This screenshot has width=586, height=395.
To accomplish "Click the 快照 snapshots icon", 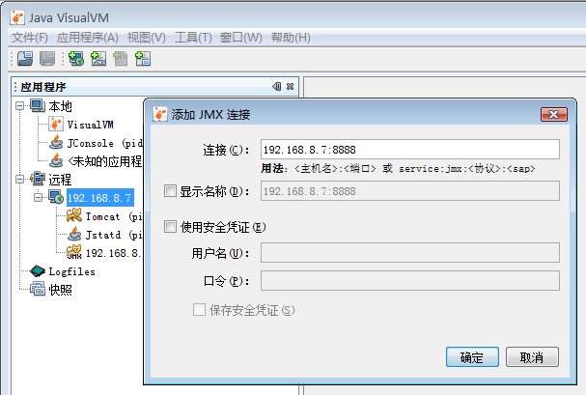I will point(38,289).
